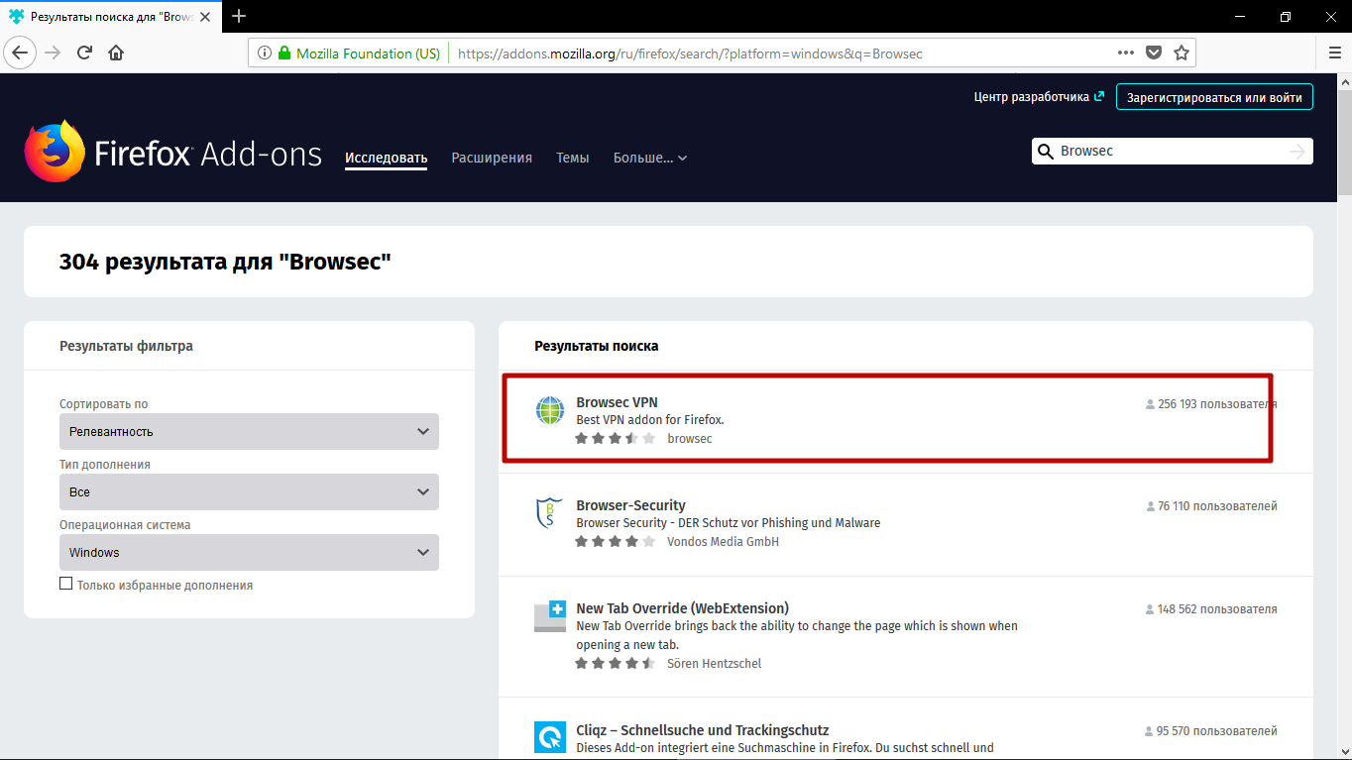The width and height of the screenshot is (1352, 760).
Task: Click author name browsec
Action: coord(690,438)
